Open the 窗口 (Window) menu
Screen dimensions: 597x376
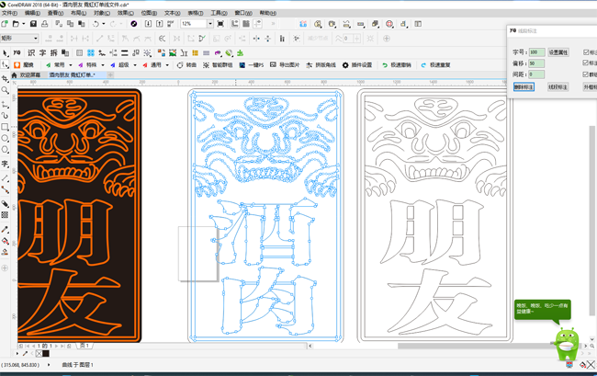coord(243,13)
